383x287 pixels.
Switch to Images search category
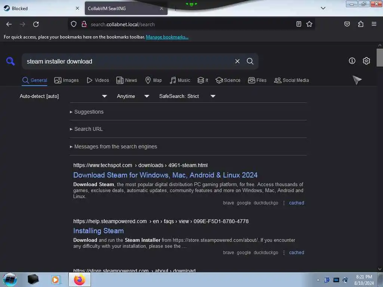pos(67,80)
